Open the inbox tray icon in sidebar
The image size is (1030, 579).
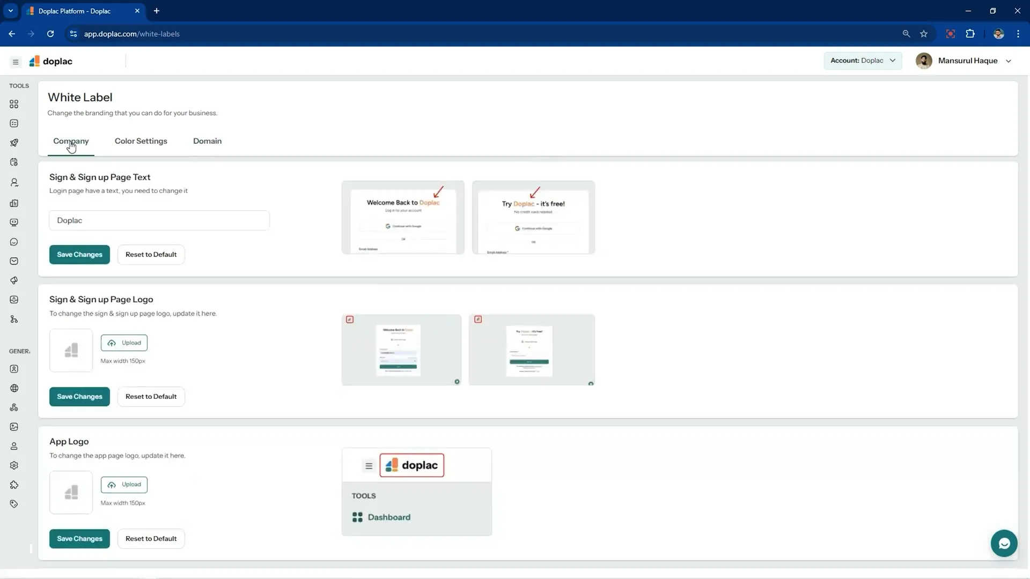pyautogui.click(x=14, y=300)
